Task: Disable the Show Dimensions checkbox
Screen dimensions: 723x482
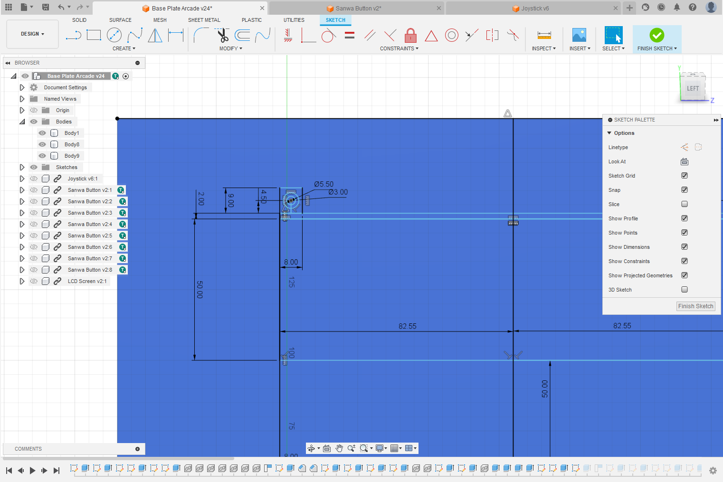Action: click(x=684, y=246)
